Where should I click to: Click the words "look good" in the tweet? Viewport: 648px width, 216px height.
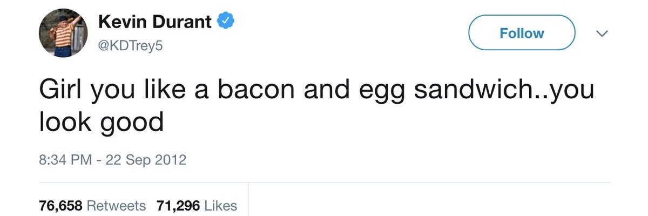point(101,123)
